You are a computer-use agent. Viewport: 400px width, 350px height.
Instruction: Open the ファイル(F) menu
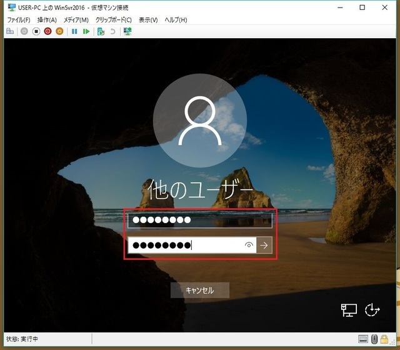click(18, 20)
